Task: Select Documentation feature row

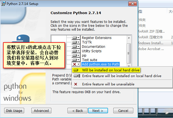Action: click(94, 46)
